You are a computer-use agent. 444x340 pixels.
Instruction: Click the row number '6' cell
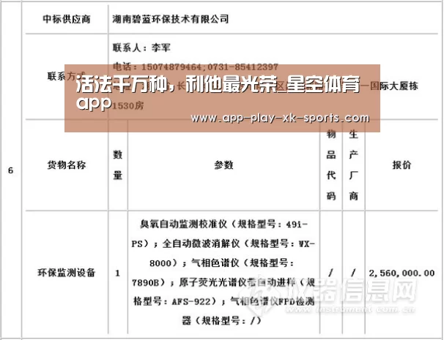point(11,170)
